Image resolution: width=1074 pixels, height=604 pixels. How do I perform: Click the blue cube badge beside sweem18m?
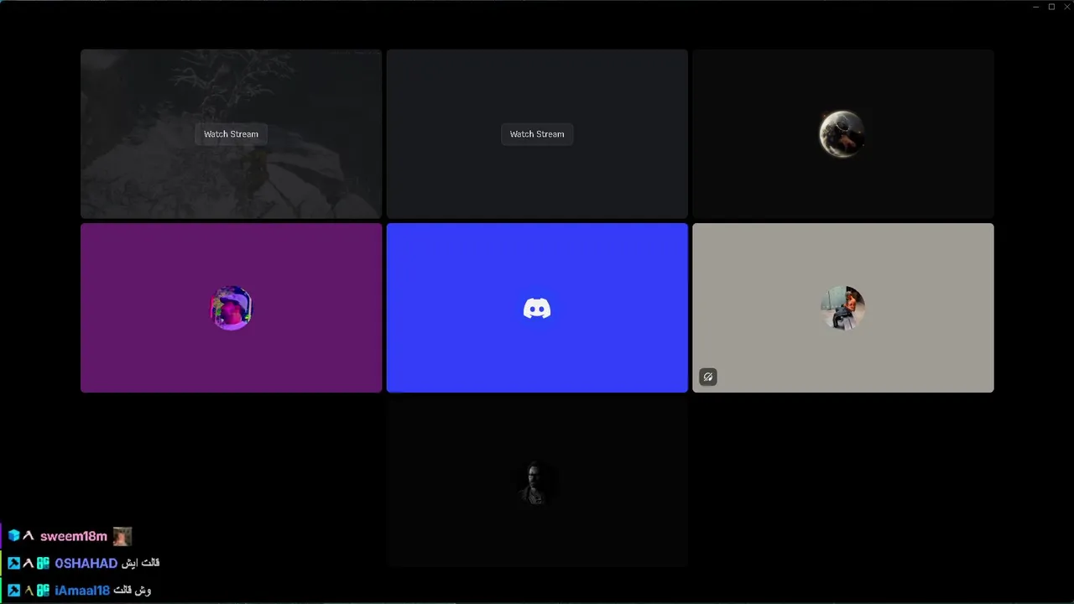(x=13, y=535)
